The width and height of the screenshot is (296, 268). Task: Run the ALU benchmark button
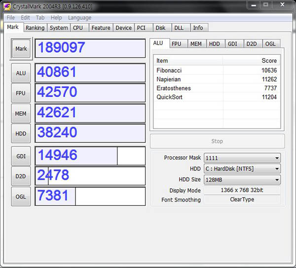click(x=21, y=73)
